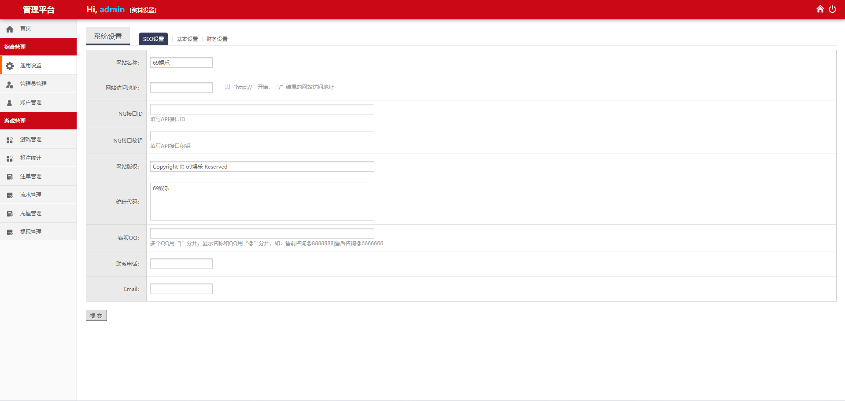The image size is (845, 401).
Task: Click the 统计代码 textarea
Action: click(262, 202)
